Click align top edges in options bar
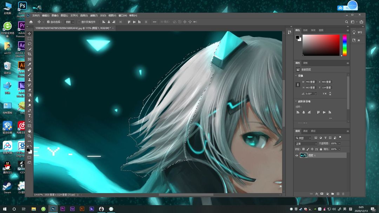Image resolution: width=379 pixels, height=213 pixels. (129, 22)
